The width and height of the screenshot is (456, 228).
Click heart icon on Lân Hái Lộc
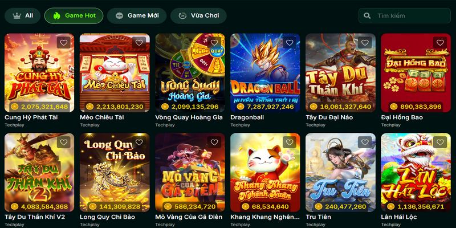pos(440,142)
